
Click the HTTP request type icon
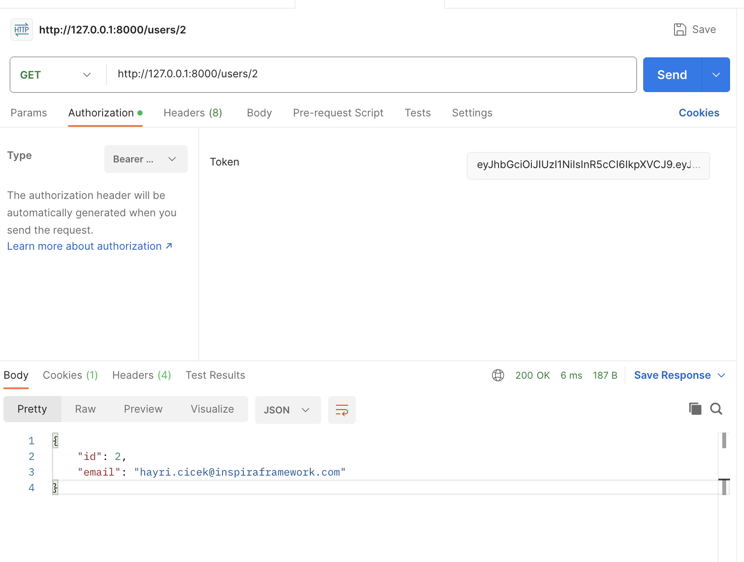pyautogui.click(x=22, y=30)
